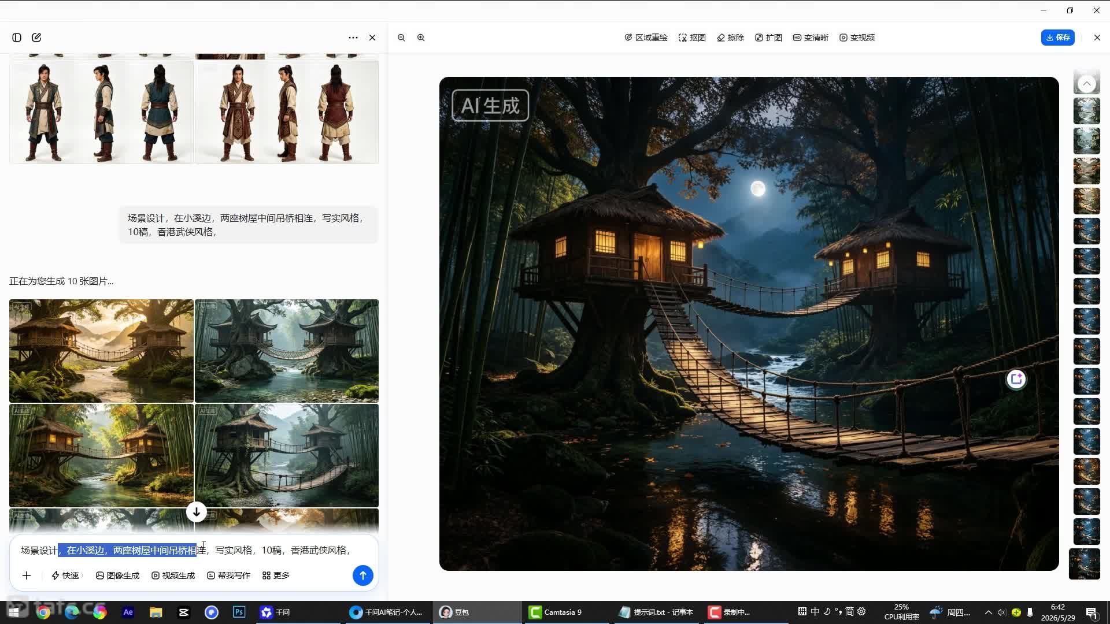Zoom in the image preview
Image resolution: width=1110 pixels, height=624 pixels.
(x=421, y=38)
